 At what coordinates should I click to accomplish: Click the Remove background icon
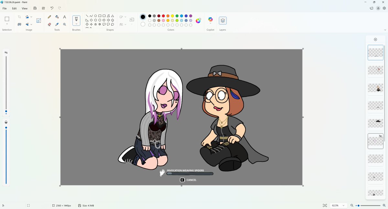point(19,24)
